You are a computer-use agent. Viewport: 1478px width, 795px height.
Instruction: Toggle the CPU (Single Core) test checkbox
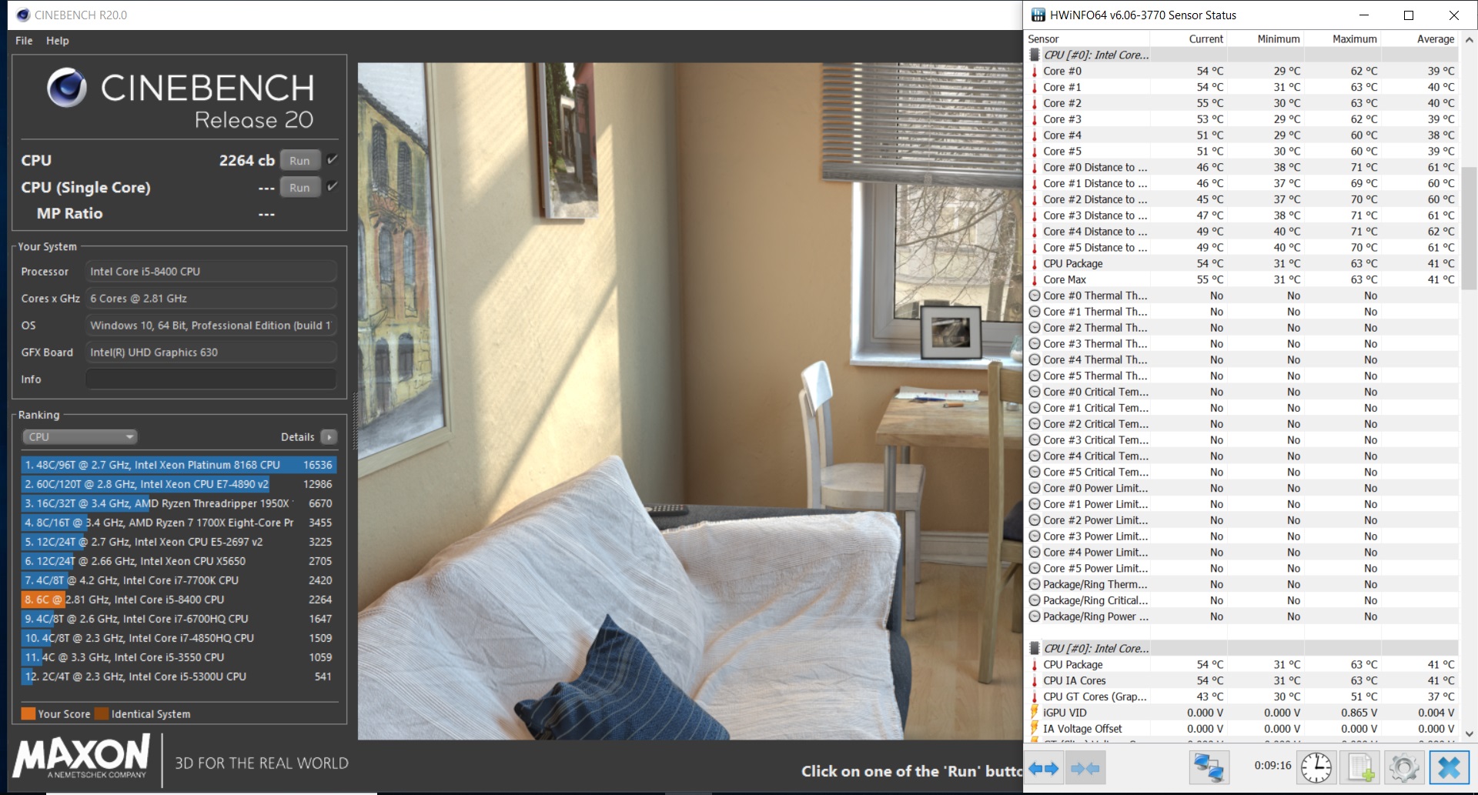click(x=333, y=186)
